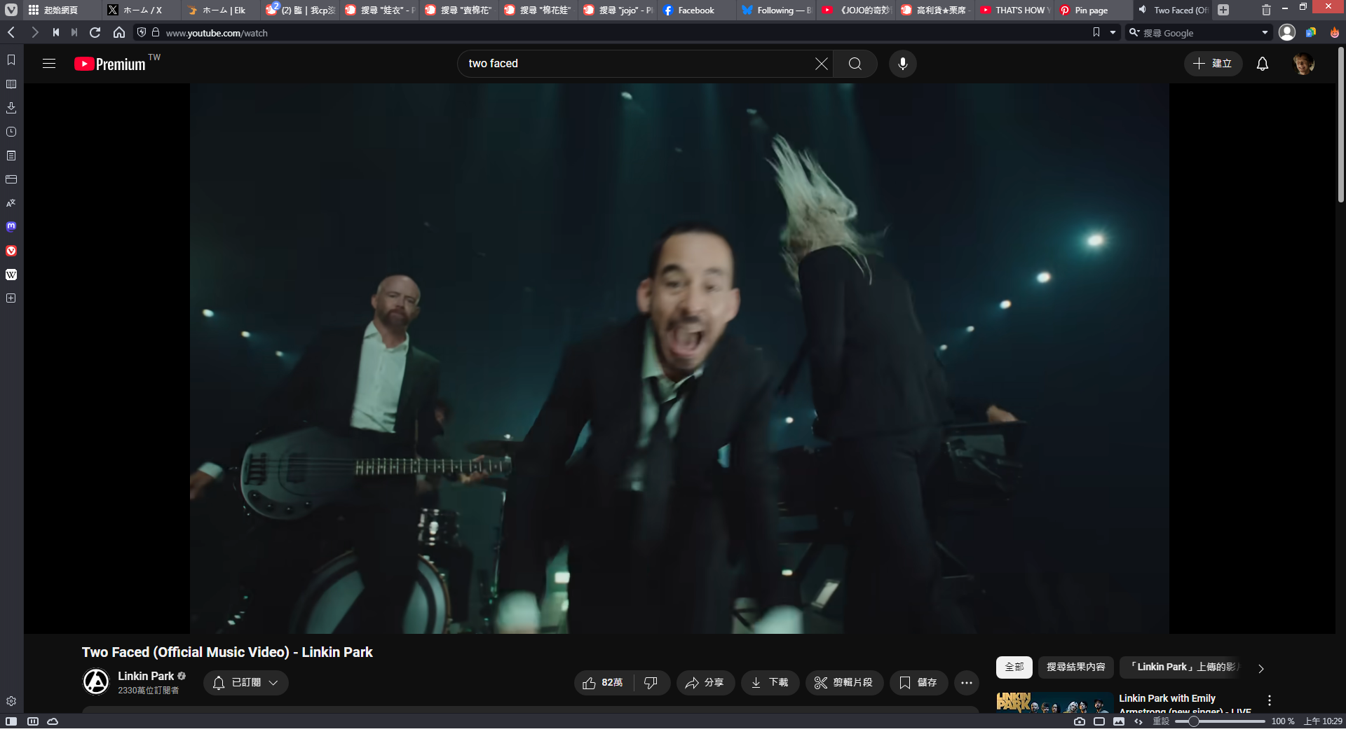The width and height of the screenshot is (1346, 734).
Task: Bookmark this page from address bar
Action: point(1096,32)
